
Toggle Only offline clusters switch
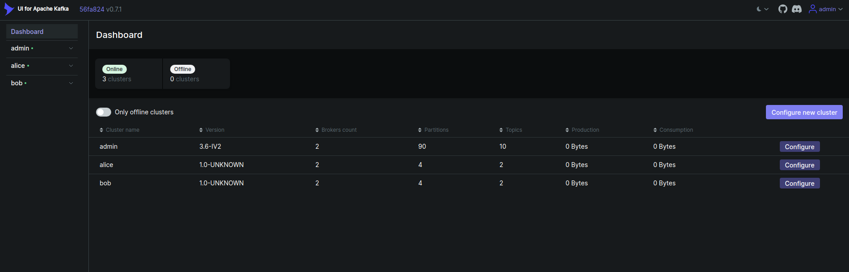tap(104, 112)
